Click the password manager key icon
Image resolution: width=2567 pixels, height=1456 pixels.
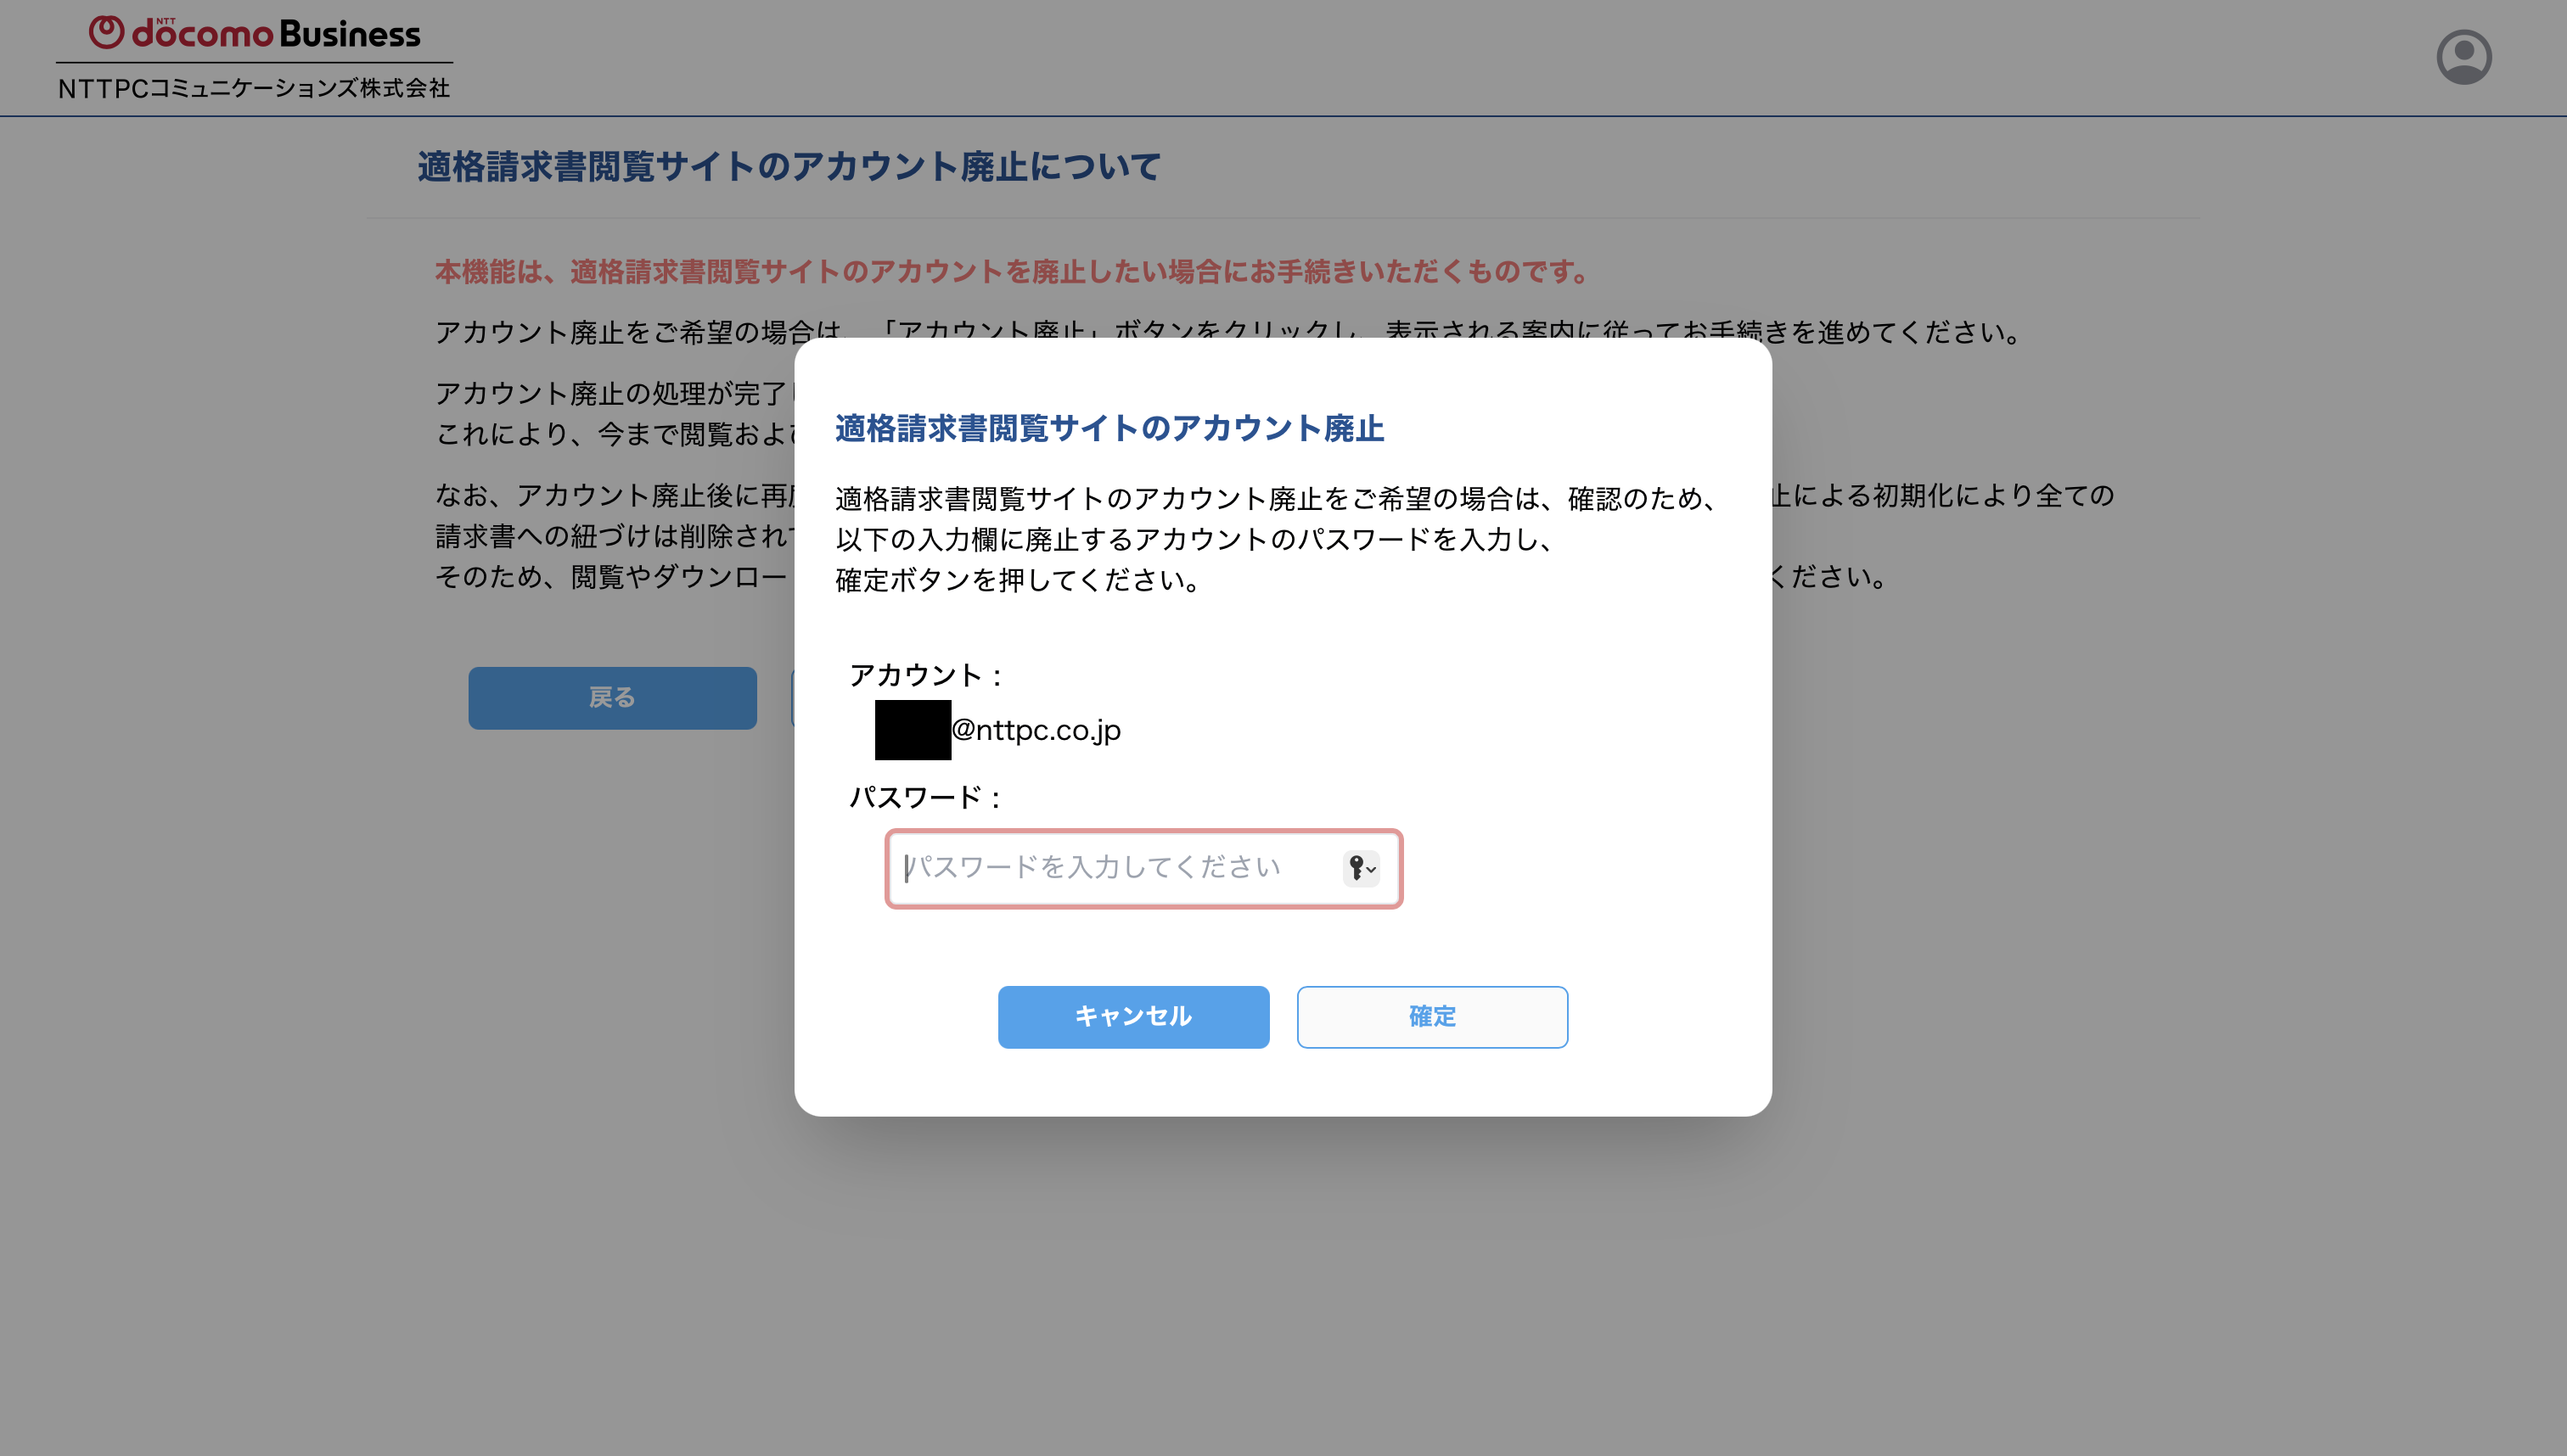click(x=1356, y=868)
